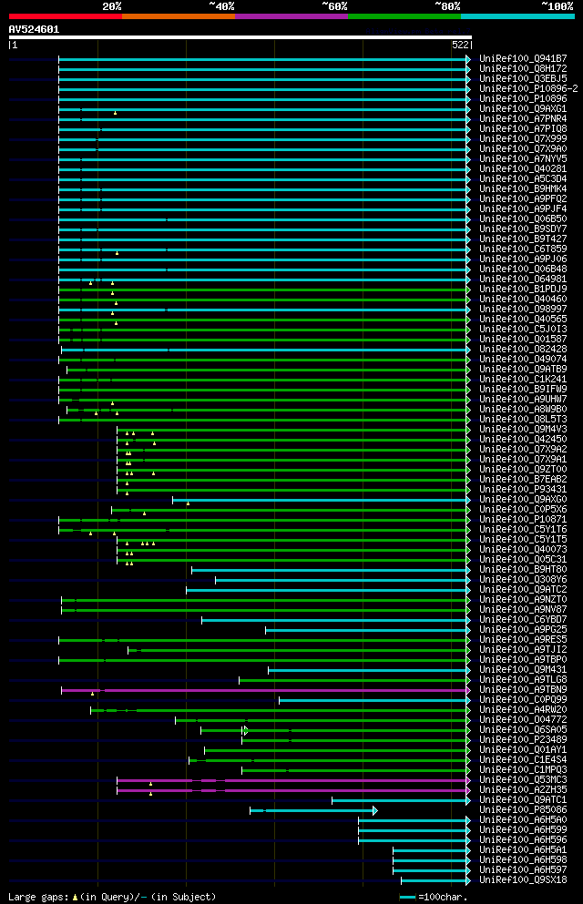Open the UniRef100_Q9M4V3 entry
The height and width of the screenshot is (904, 583).
point(523,430)
